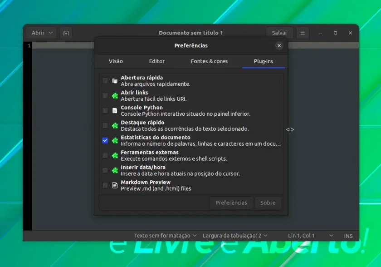The height and width of the screenshot is (267, 381).
Task: Click the Destaque rápido plugin icon
Action: [115, 125]
